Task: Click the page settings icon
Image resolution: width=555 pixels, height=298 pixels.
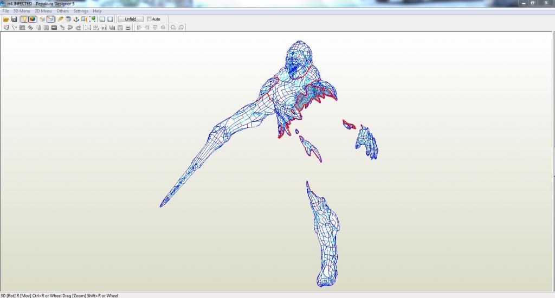Action: click(x=120, y=28)
